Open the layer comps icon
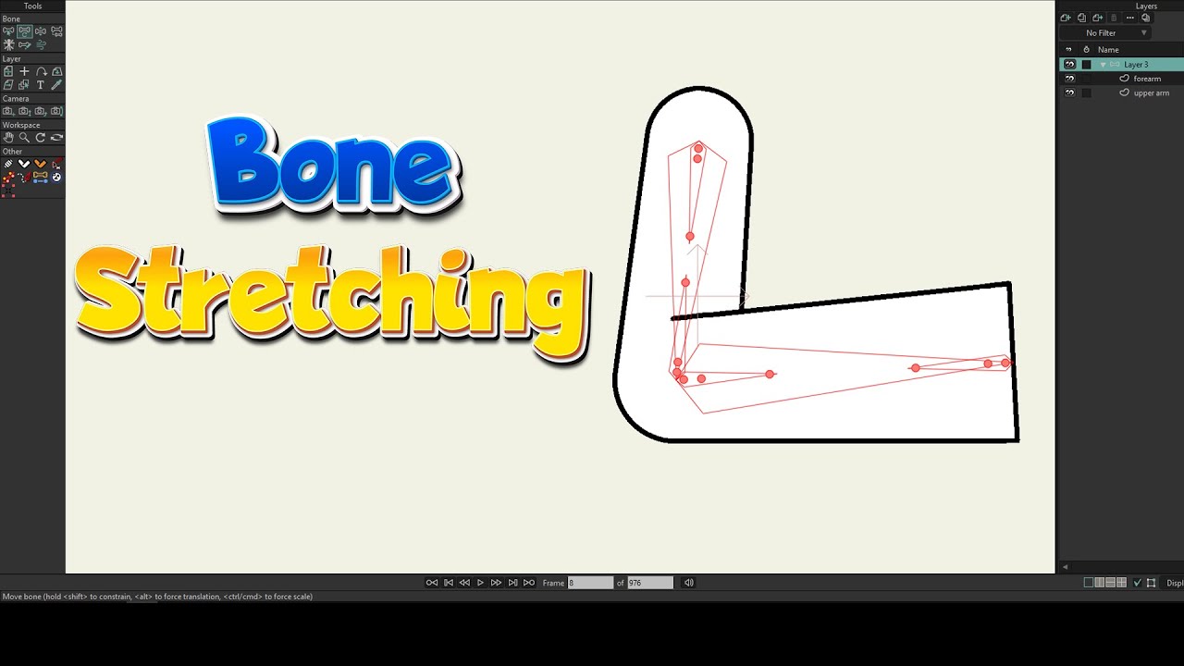Viewport: 1184px width, 666px height. (1146, 18)
